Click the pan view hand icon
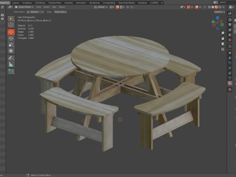Screen dimensions: 236x177 pos(223,38)
